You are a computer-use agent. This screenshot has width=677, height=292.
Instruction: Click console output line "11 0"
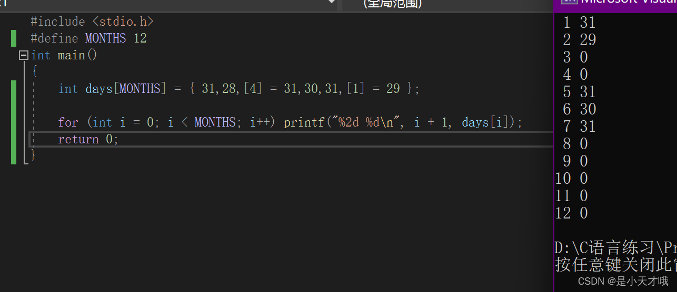tap(572, 196)
